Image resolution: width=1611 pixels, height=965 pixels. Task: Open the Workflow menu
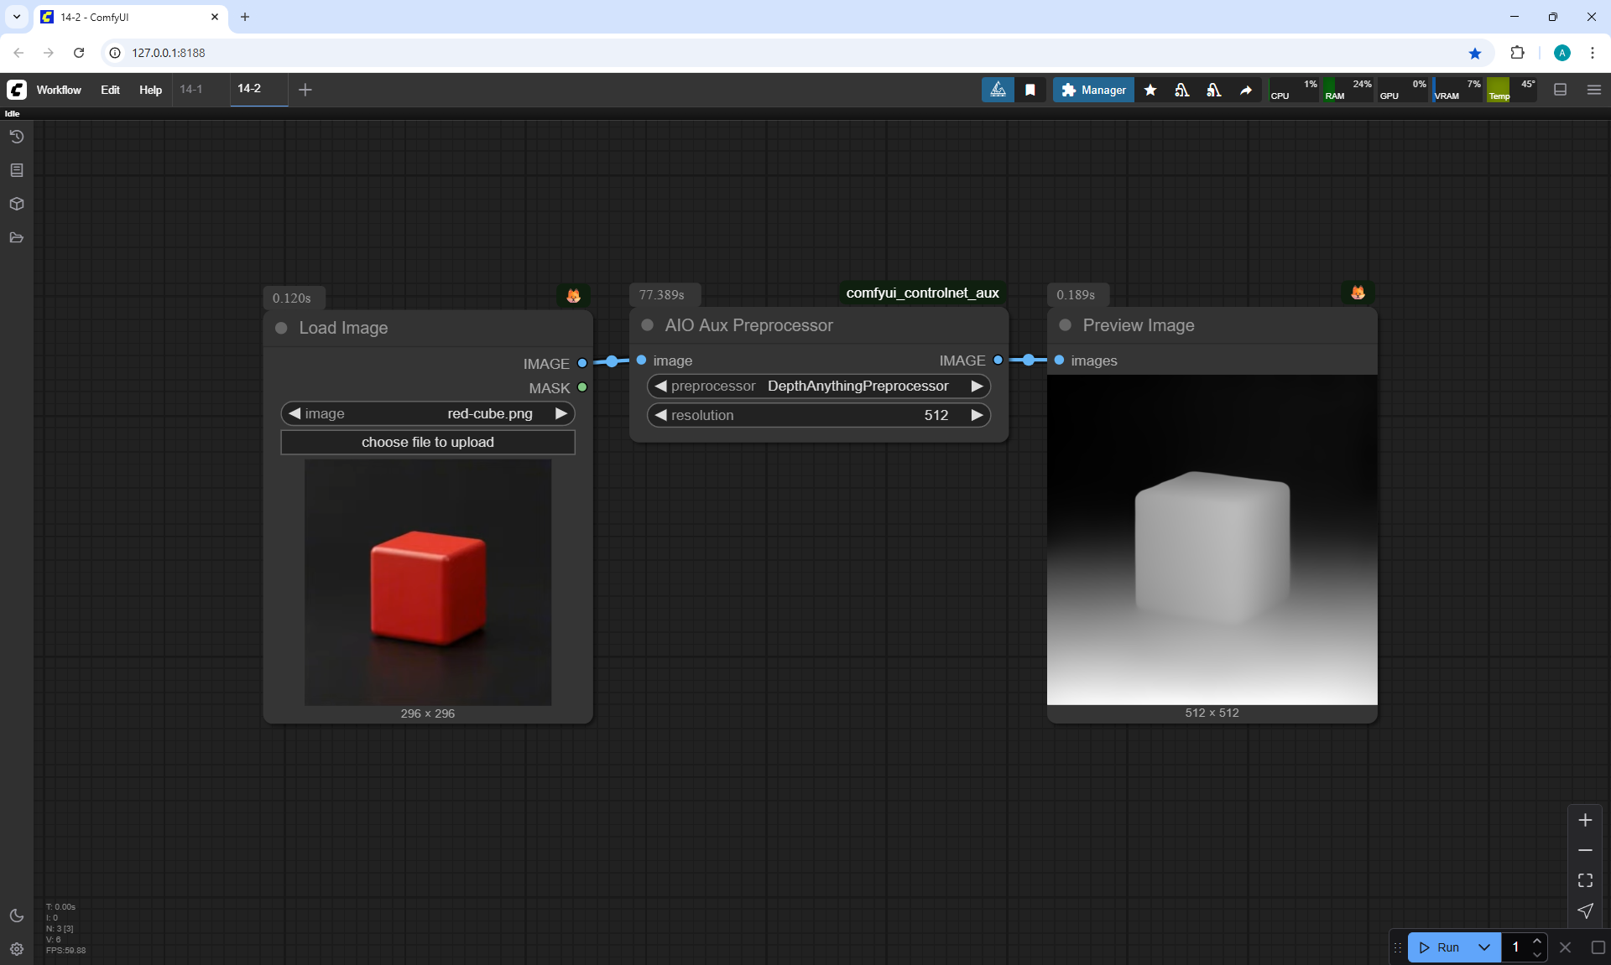click(x=59, y=90)
